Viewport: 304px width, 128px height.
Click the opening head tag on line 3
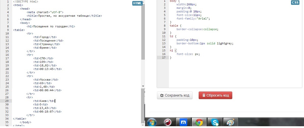25,9
